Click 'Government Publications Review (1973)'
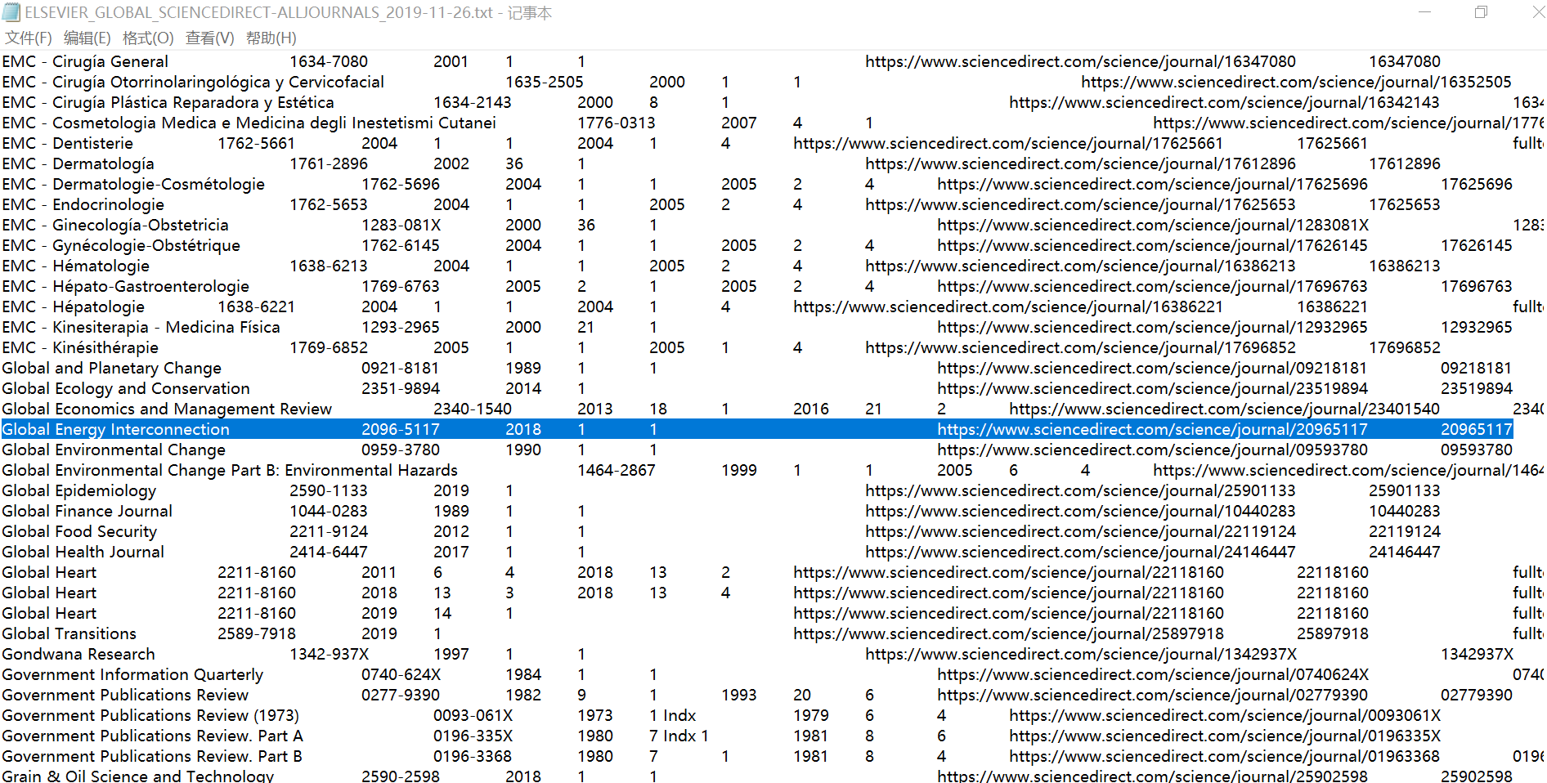1547x783 pixels. coord(150,715)
